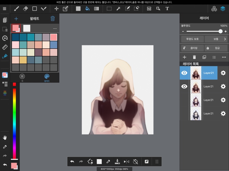Viewport: 229px width, 171px height.
Task: Enable 클리핑 clipping on current layer
Action: pos(192,48)
